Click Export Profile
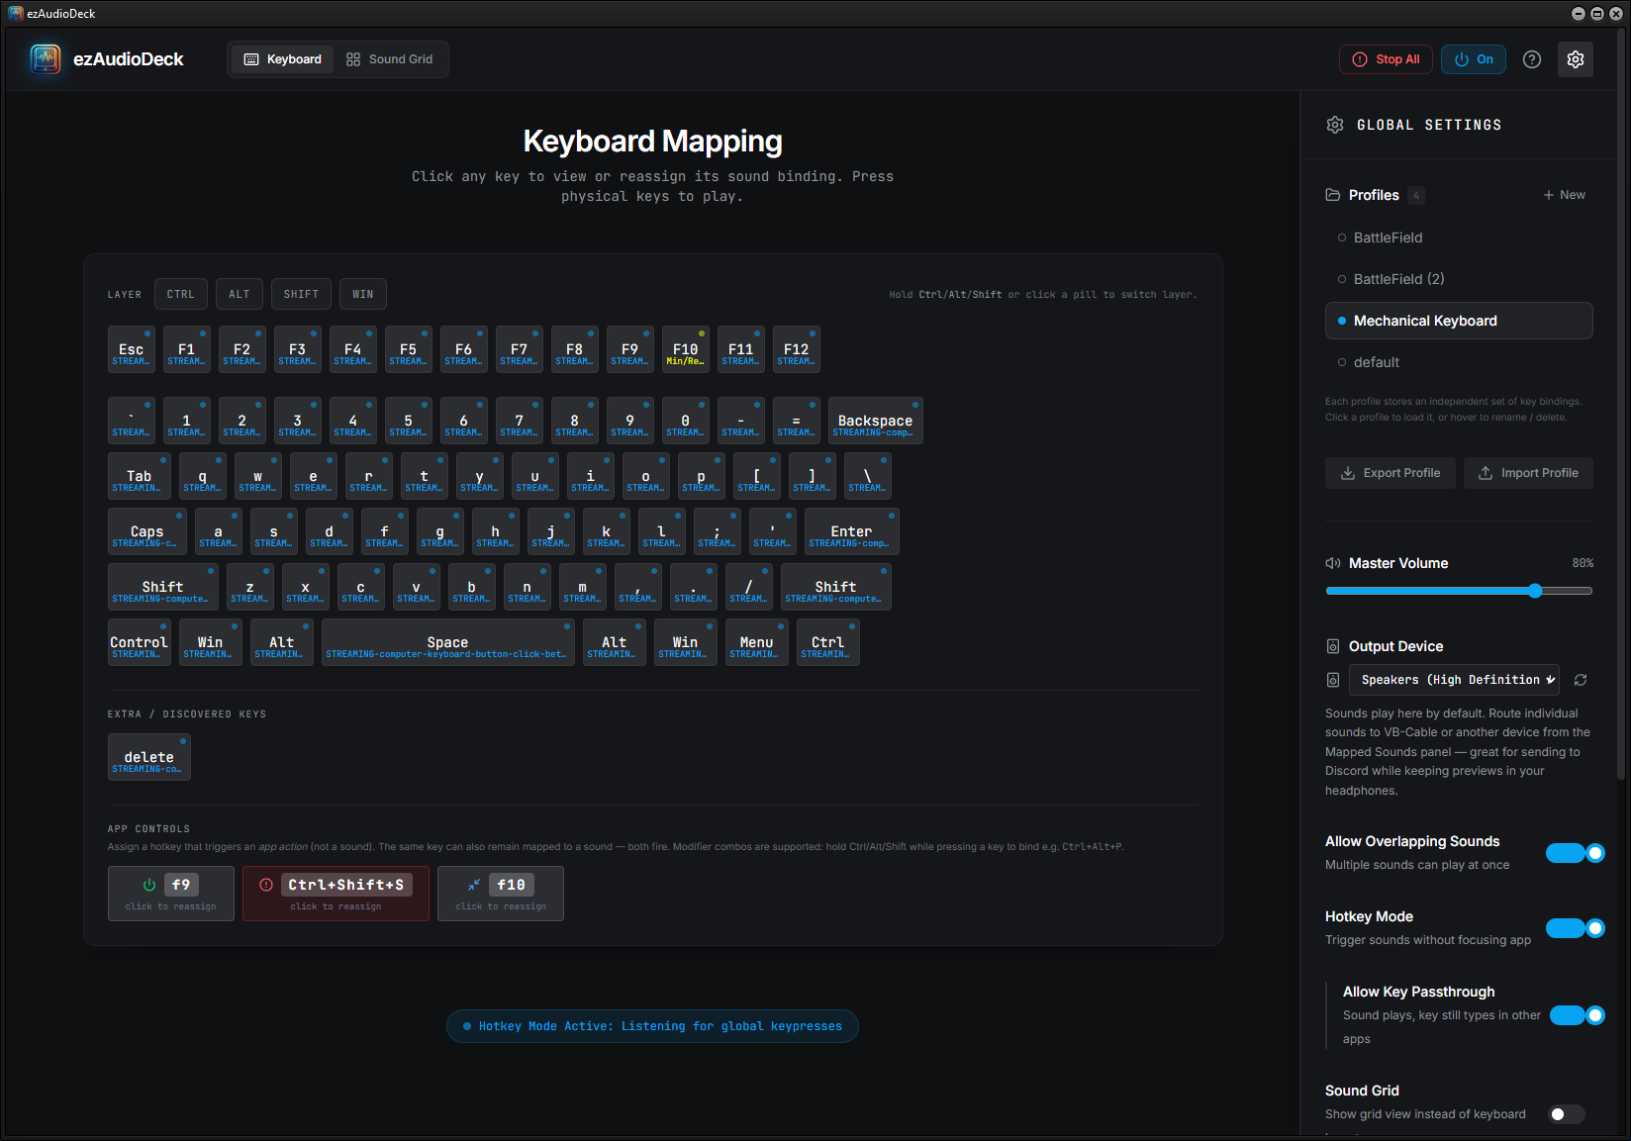Image resolution: width=1631 pixels, height=1141 pixels. [x=1390, y=473]
